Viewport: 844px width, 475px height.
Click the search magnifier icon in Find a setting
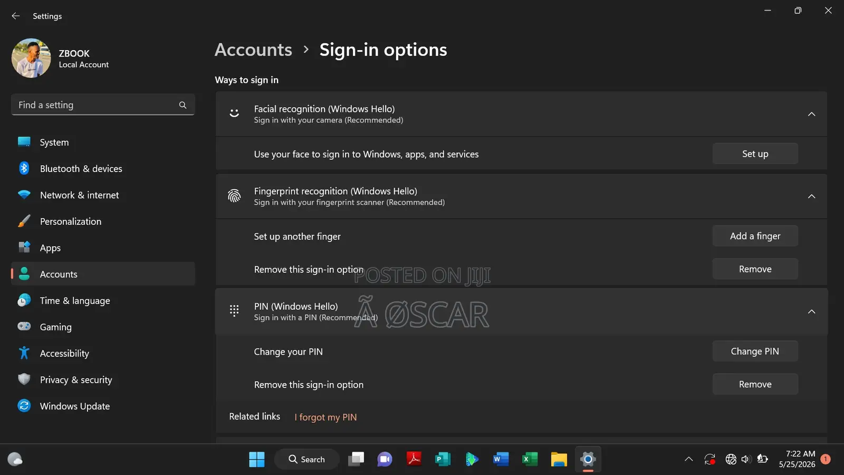[x=183, y=105]
